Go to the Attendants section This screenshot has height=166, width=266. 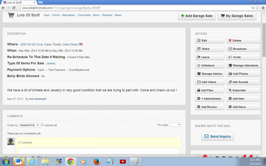(x=68, y=15)
